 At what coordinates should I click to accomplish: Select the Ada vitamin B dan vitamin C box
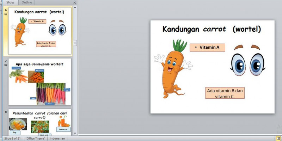tap(225, 93)
